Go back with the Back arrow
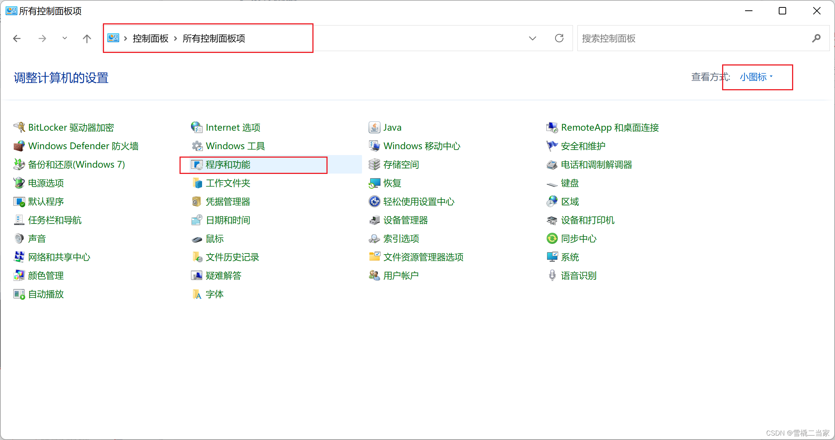This screenshot has width=835, height=440. pos(17,38)
